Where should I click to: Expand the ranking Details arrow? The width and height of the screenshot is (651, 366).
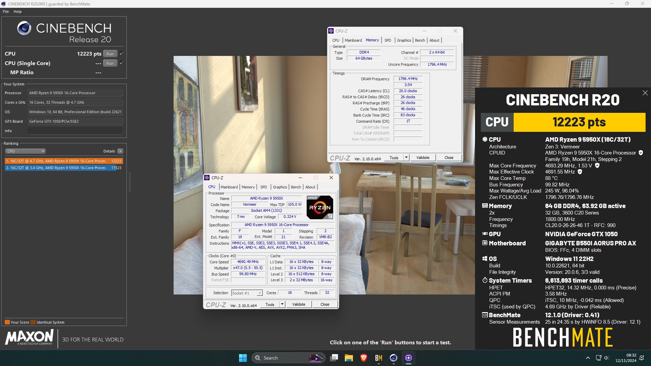[120, 151]
